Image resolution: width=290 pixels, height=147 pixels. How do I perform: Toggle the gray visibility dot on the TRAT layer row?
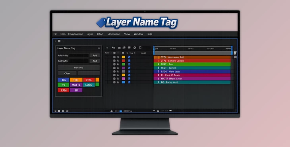pyautogui.click(x=114, y=64)
